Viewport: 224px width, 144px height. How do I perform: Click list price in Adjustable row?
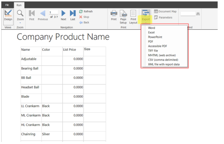pos(73,61)
